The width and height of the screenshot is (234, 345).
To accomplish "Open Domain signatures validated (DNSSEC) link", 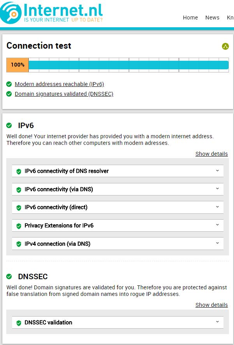I will pos(64,94).
